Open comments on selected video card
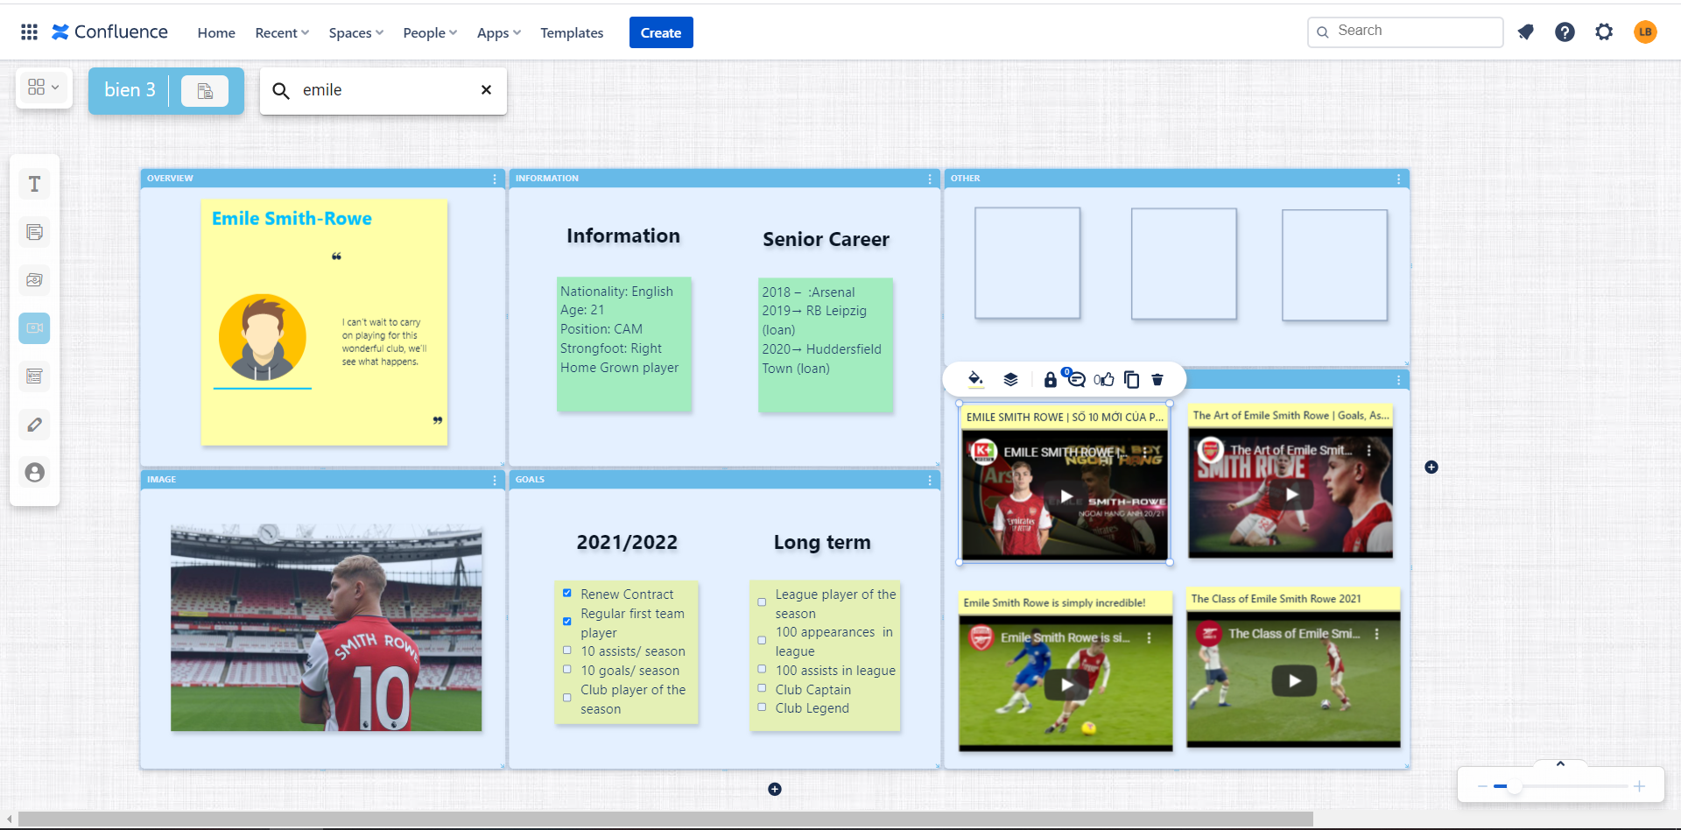The image size is (1681, 830). click(x=1076, y=379)
